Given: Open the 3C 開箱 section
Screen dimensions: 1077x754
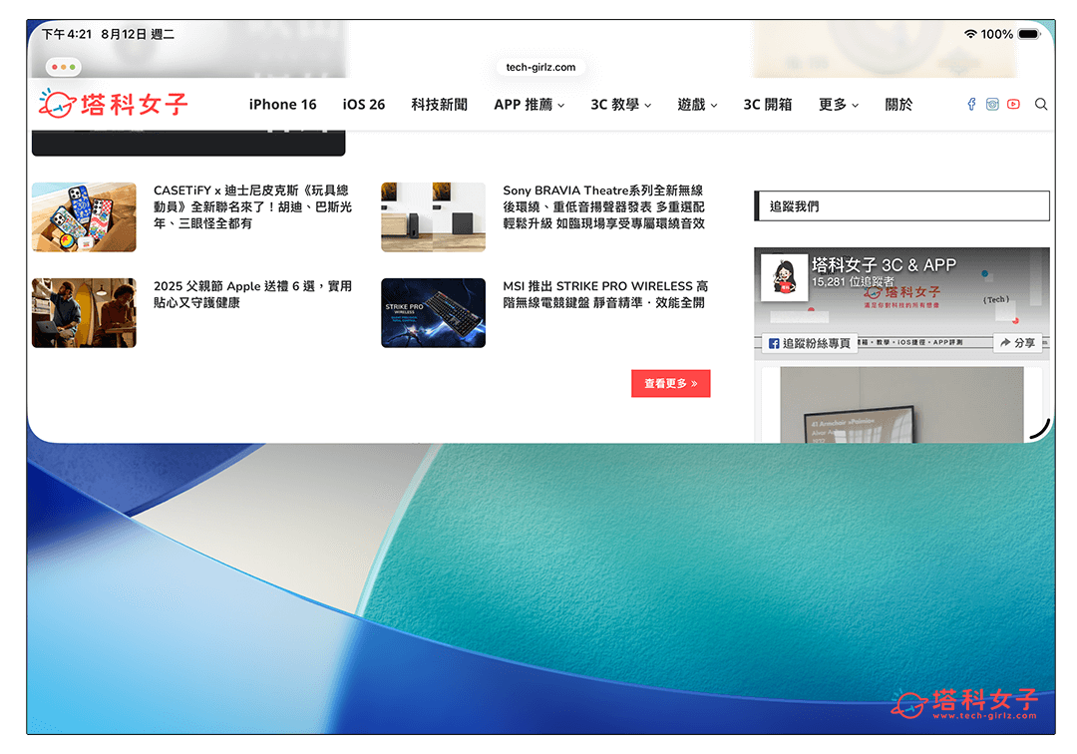Looking at the screenshot, I should click(x=768, y=104).
